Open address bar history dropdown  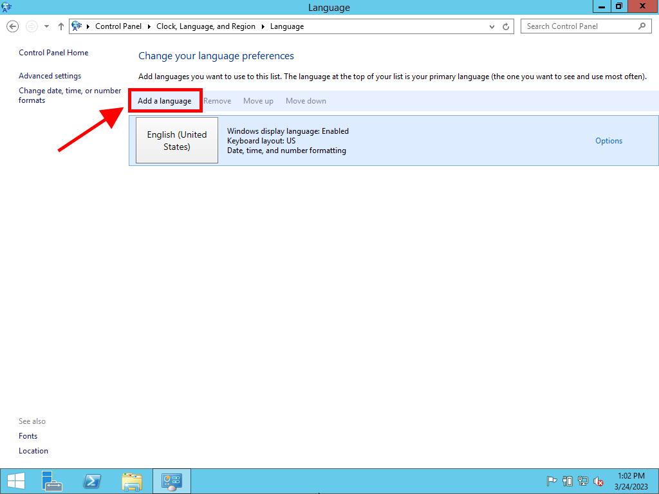point(492,26)
